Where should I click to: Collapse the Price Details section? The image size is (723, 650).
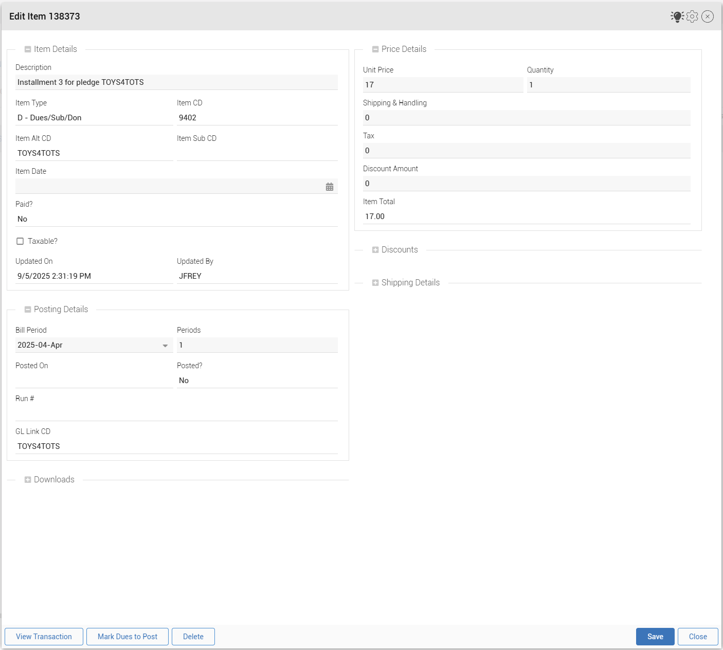coord(375,49)
